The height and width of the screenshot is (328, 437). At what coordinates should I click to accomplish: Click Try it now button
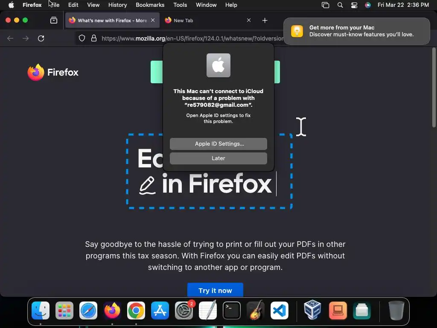point(215,290)
